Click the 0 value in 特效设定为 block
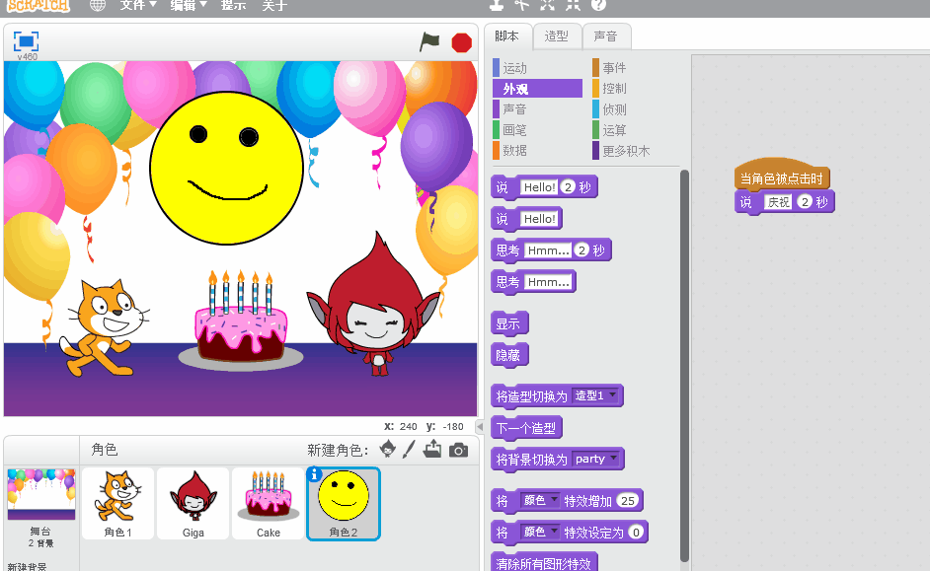 tap(636, 533)
